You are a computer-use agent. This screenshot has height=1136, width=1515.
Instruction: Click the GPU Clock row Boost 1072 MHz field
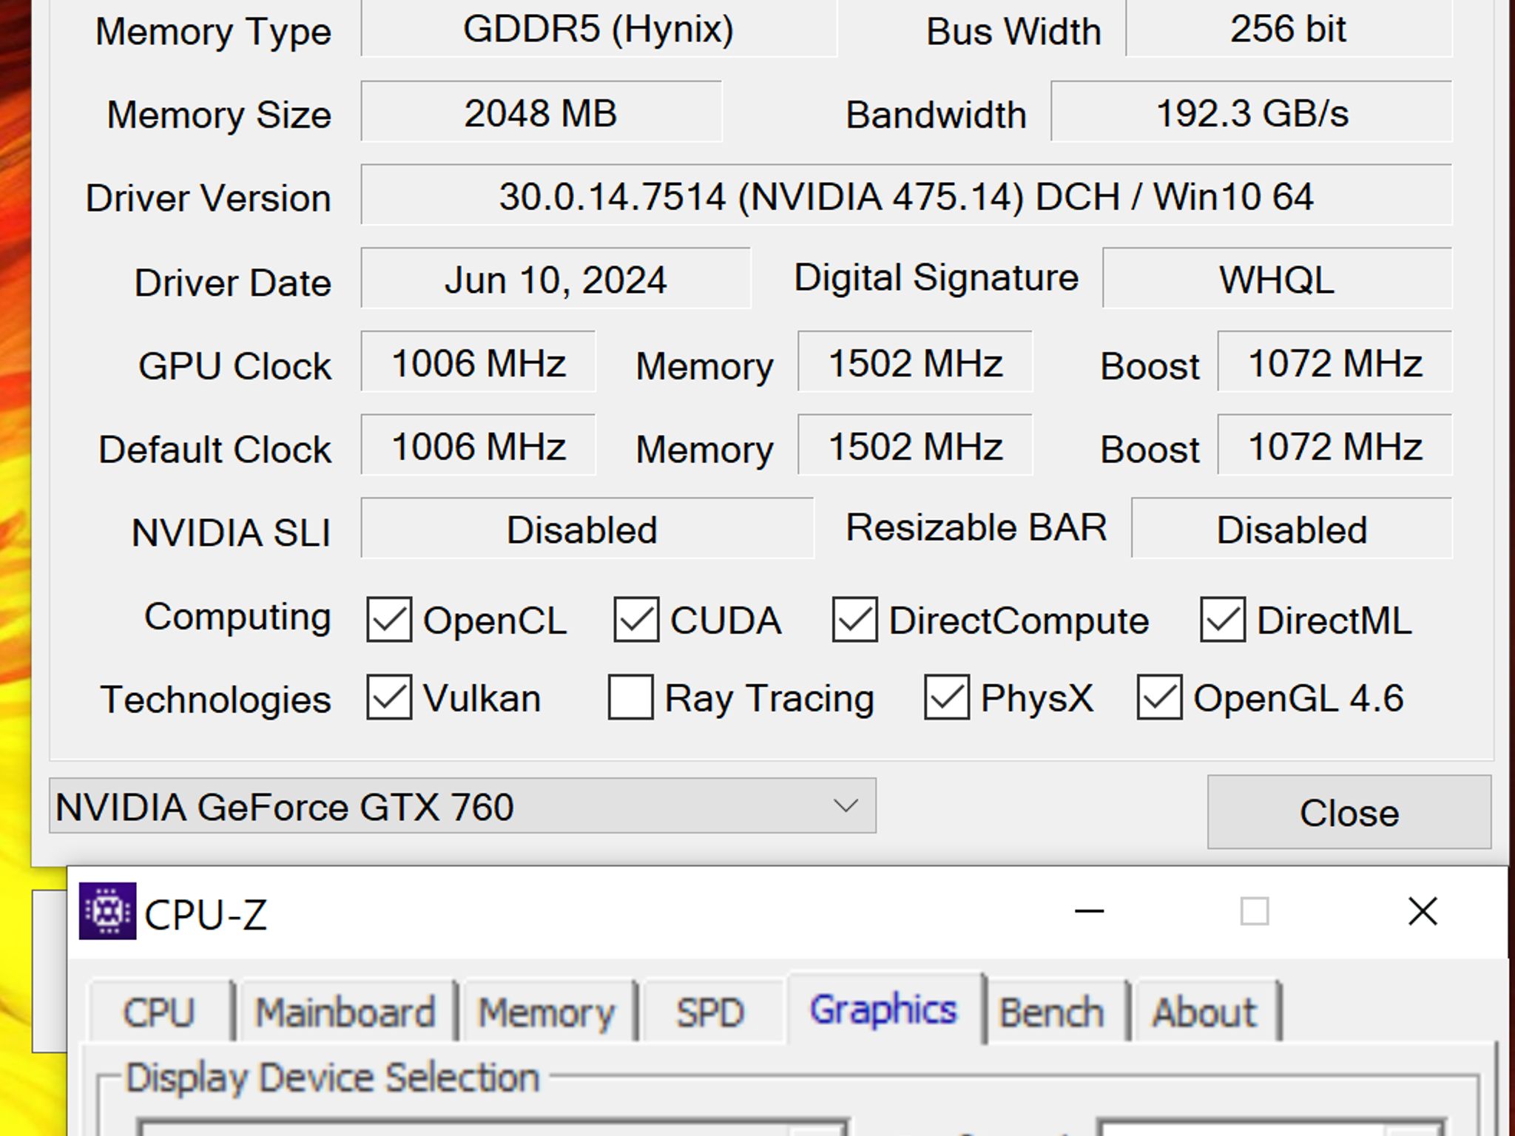[1335, 361]
